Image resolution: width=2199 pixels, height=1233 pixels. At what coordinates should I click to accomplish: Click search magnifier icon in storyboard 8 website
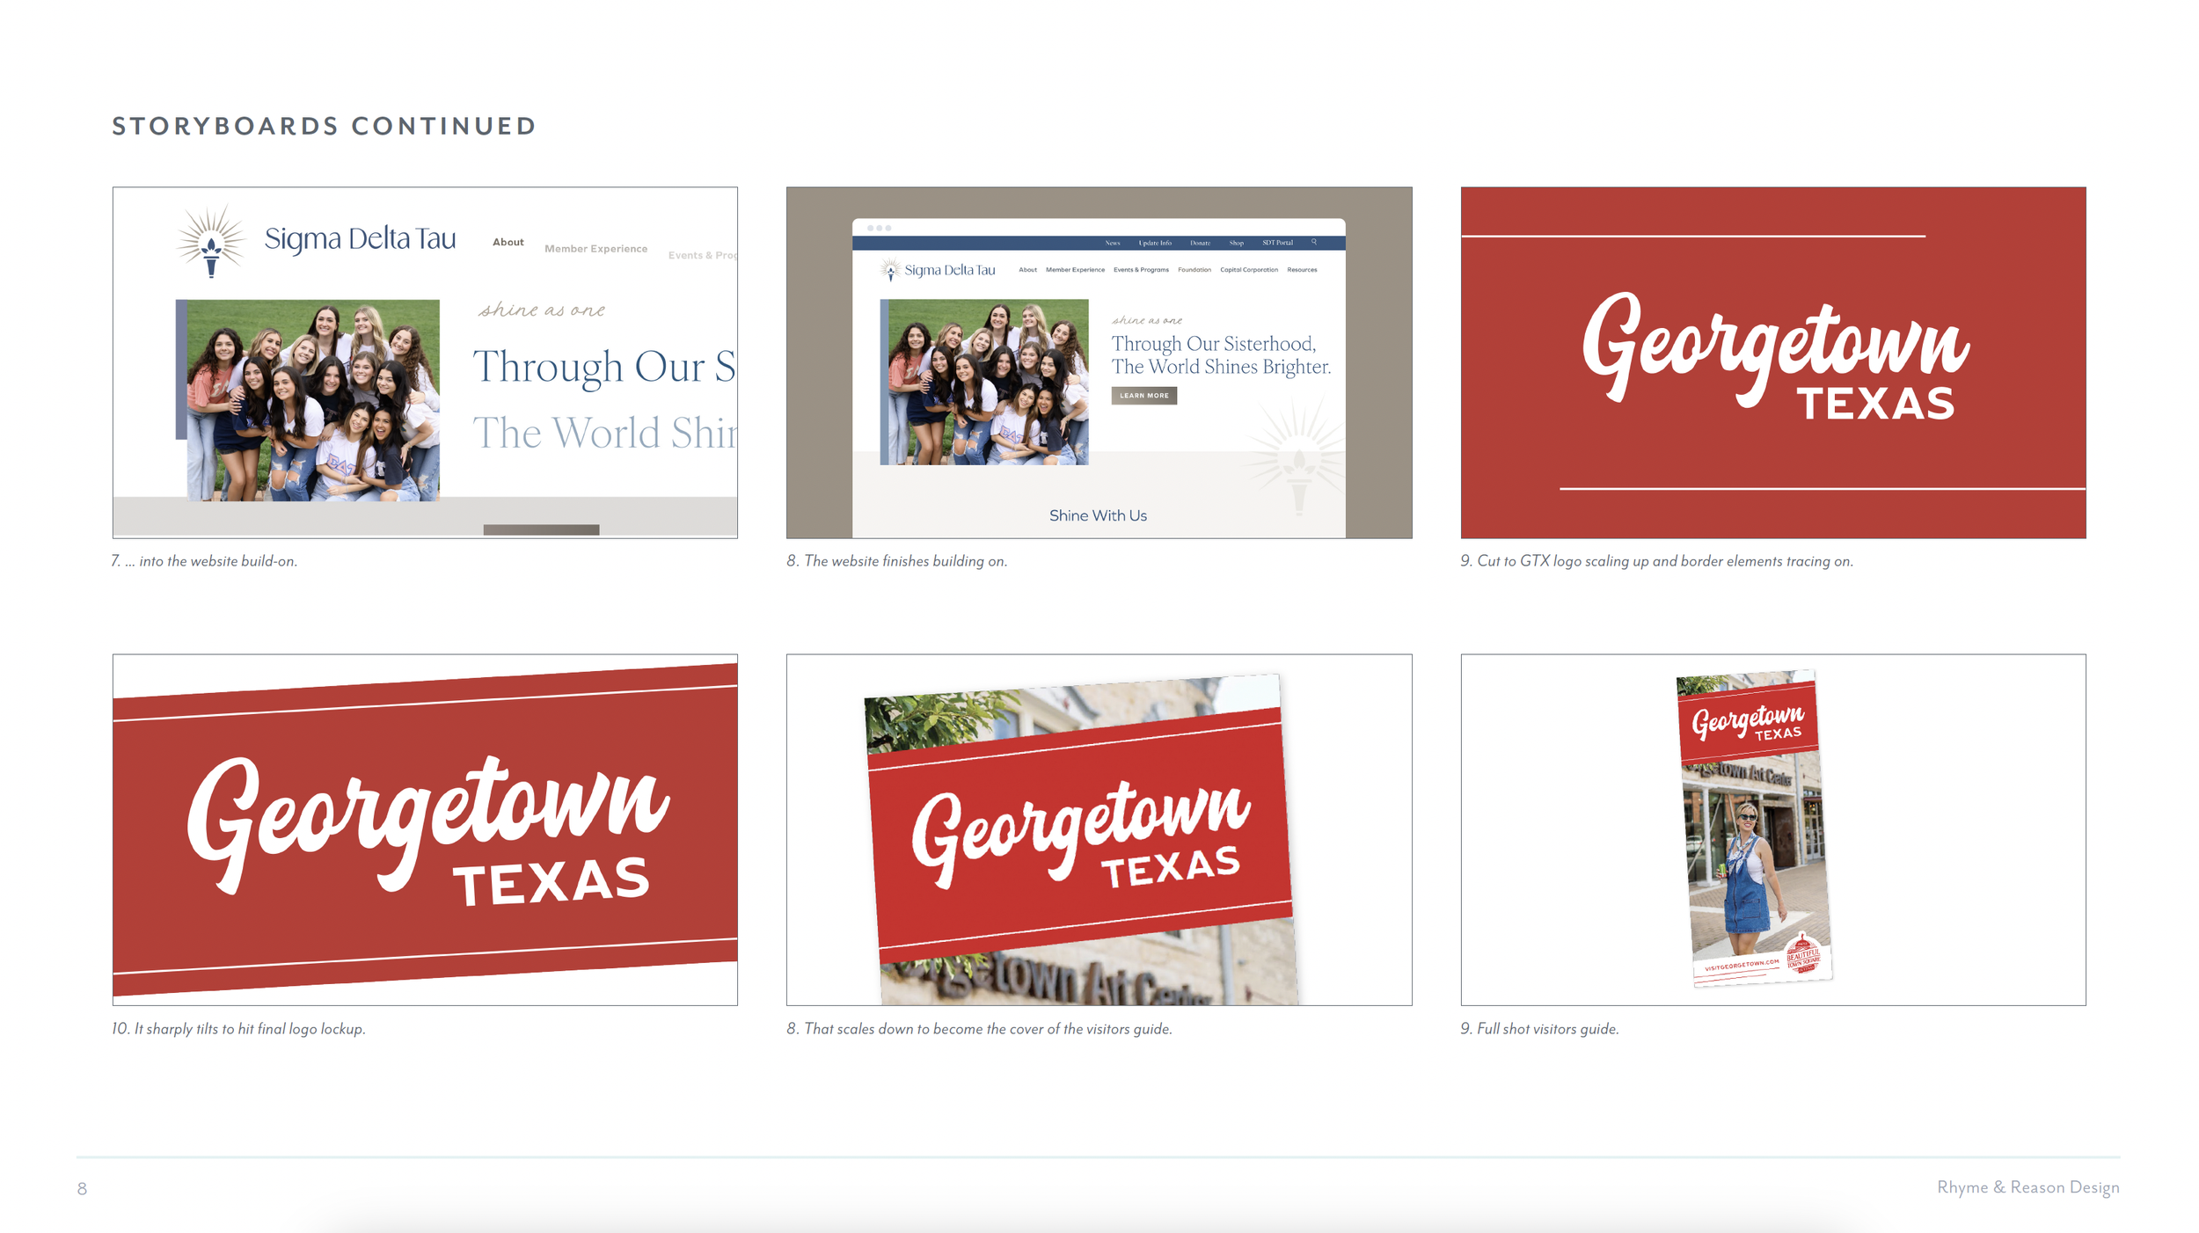[x=1314, y=242]
